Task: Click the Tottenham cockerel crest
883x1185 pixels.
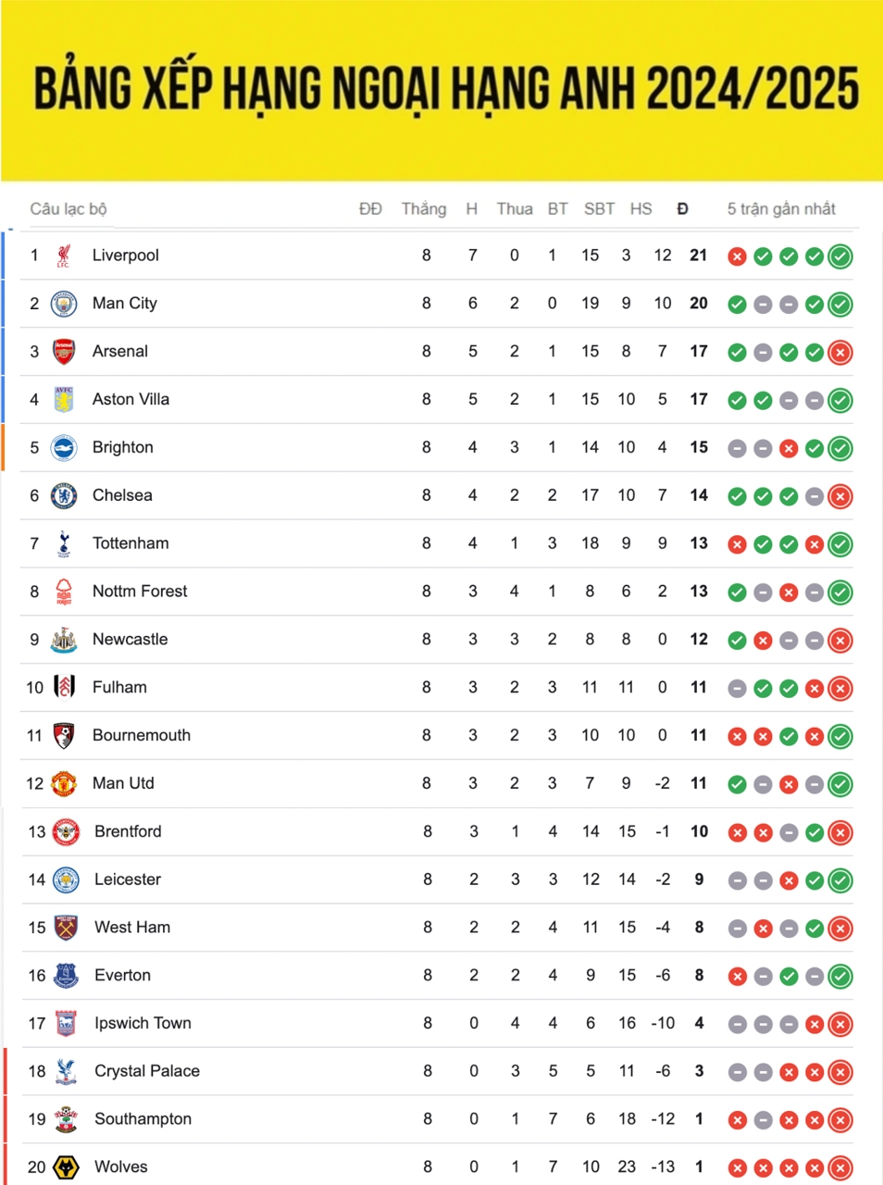Action: click(64, 543)
